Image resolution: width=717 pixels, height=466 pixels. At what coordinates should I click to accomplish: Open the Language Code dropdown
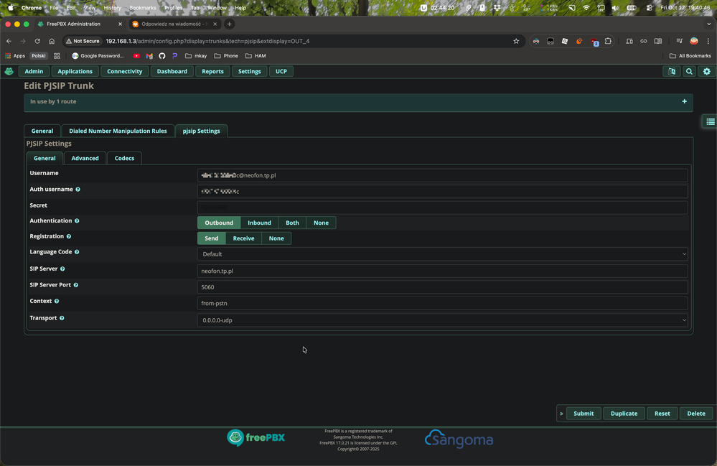pos(442,254)
